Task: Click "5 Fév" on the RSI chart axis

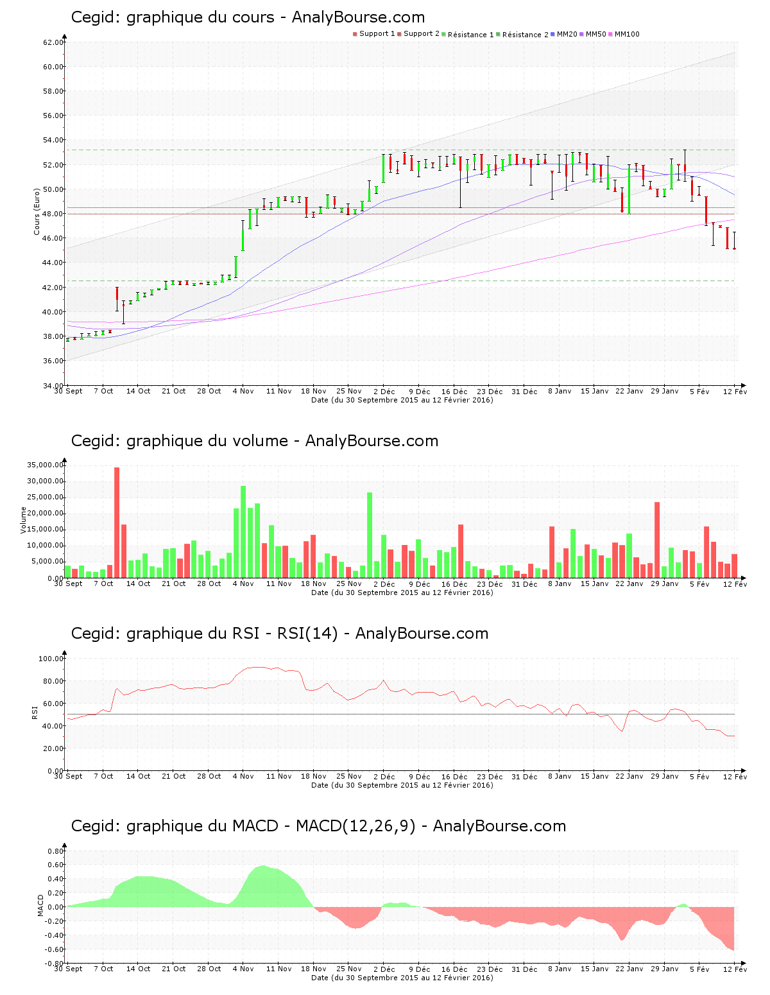Action: [x=700, y=776]
